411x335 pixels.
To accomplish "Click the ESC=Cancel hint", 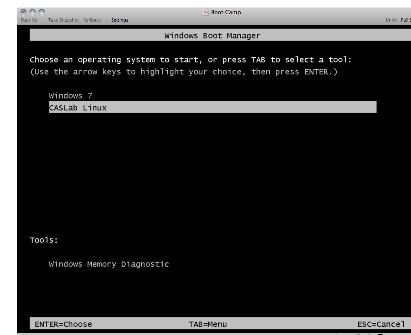I will click(x=381, y=324).
